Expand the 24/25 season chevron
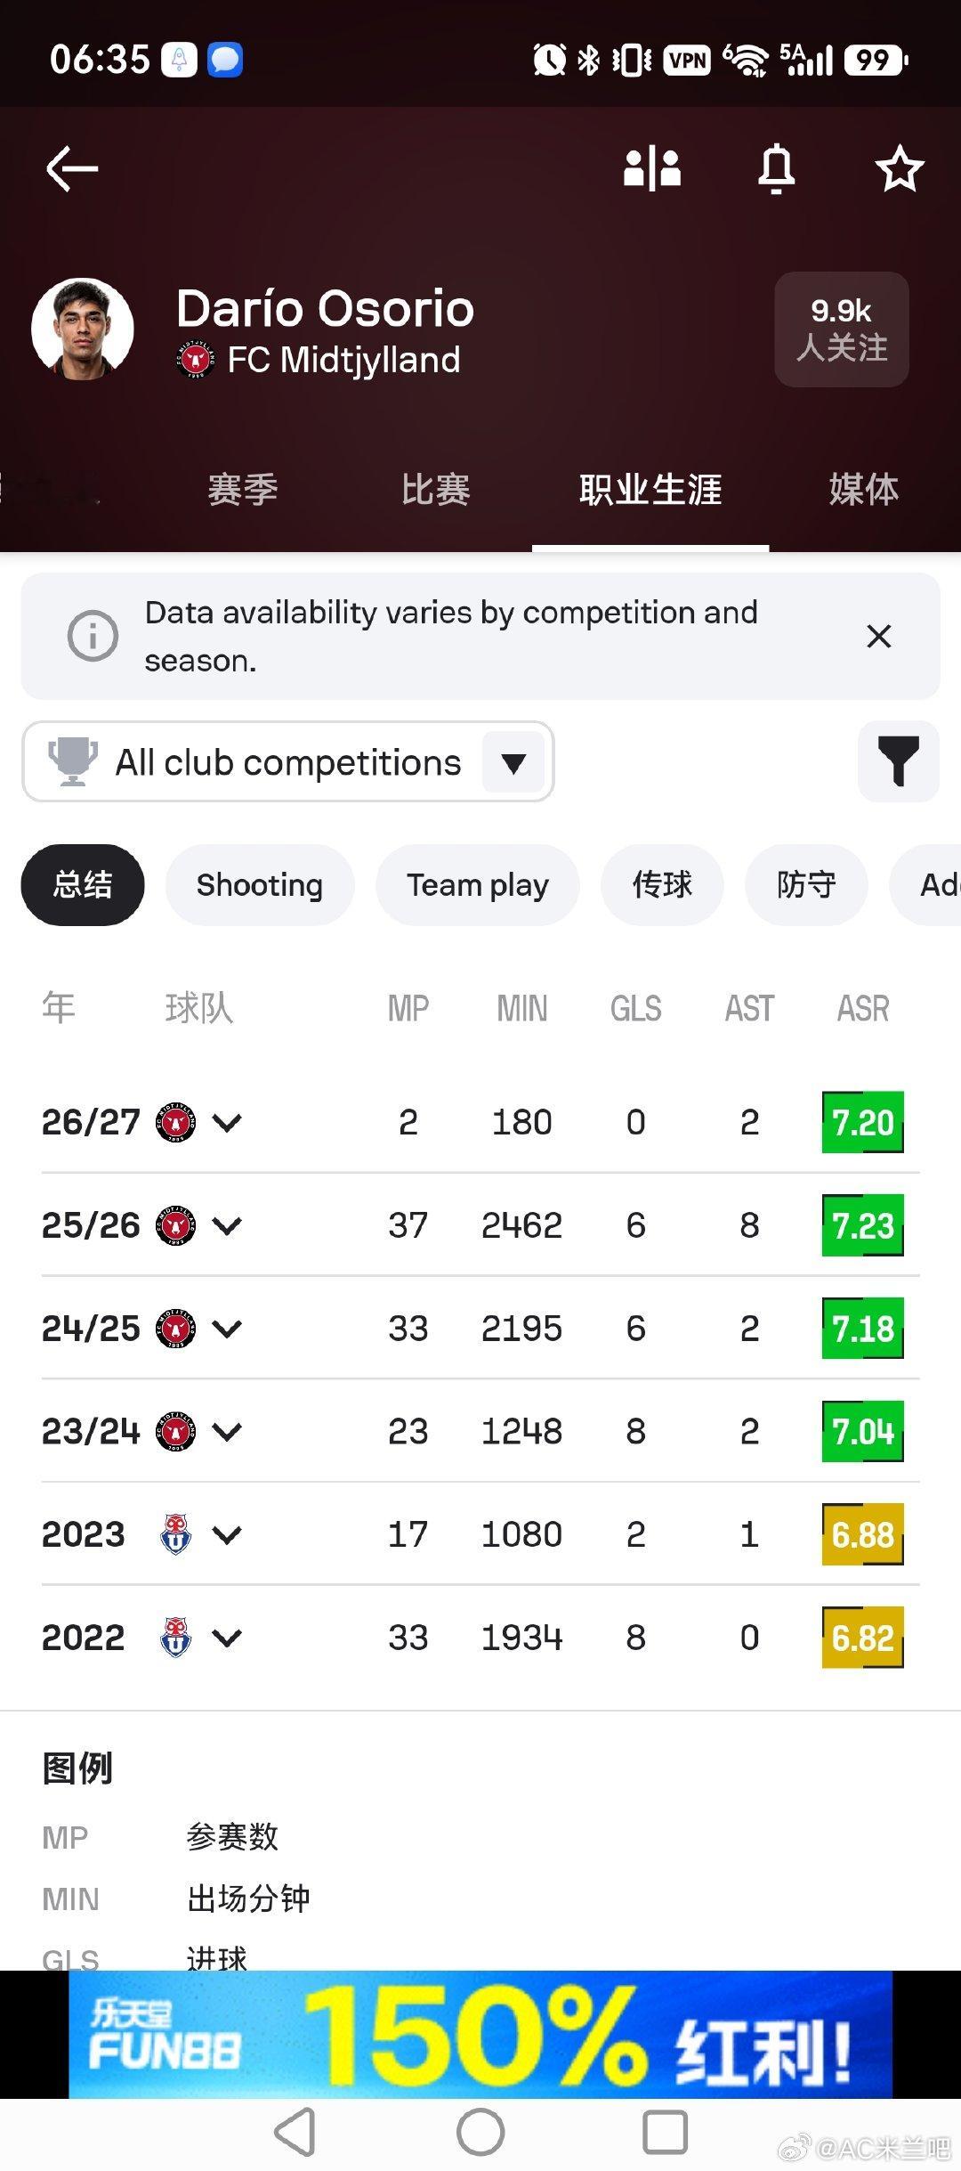The image size is (961, 2171). 227,1329
